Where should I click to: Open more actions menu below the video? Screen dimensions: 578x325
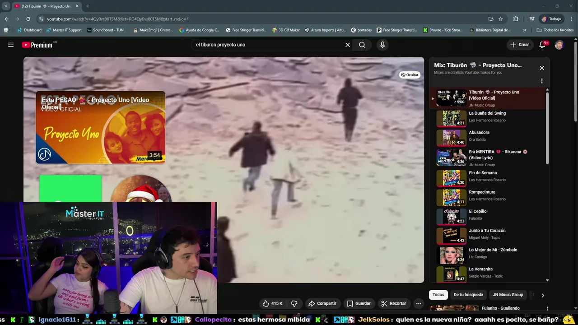419,303
